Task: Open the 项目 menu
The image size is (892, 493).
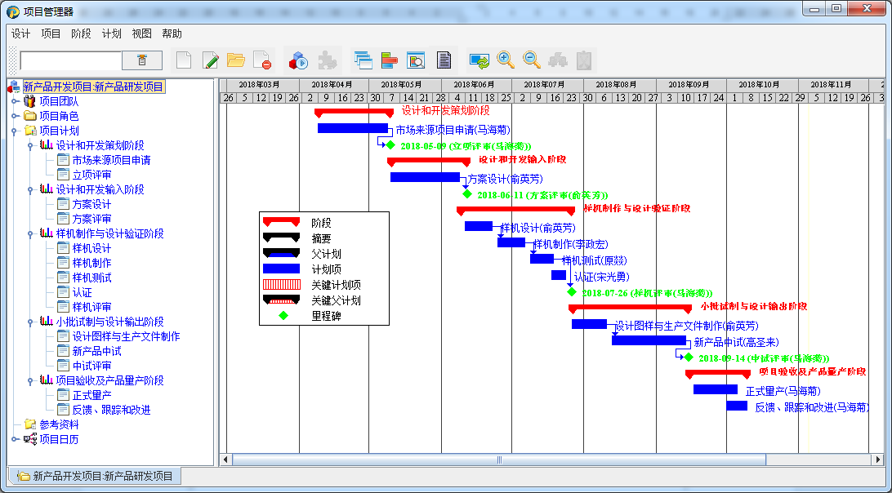Action: point(51,33)
